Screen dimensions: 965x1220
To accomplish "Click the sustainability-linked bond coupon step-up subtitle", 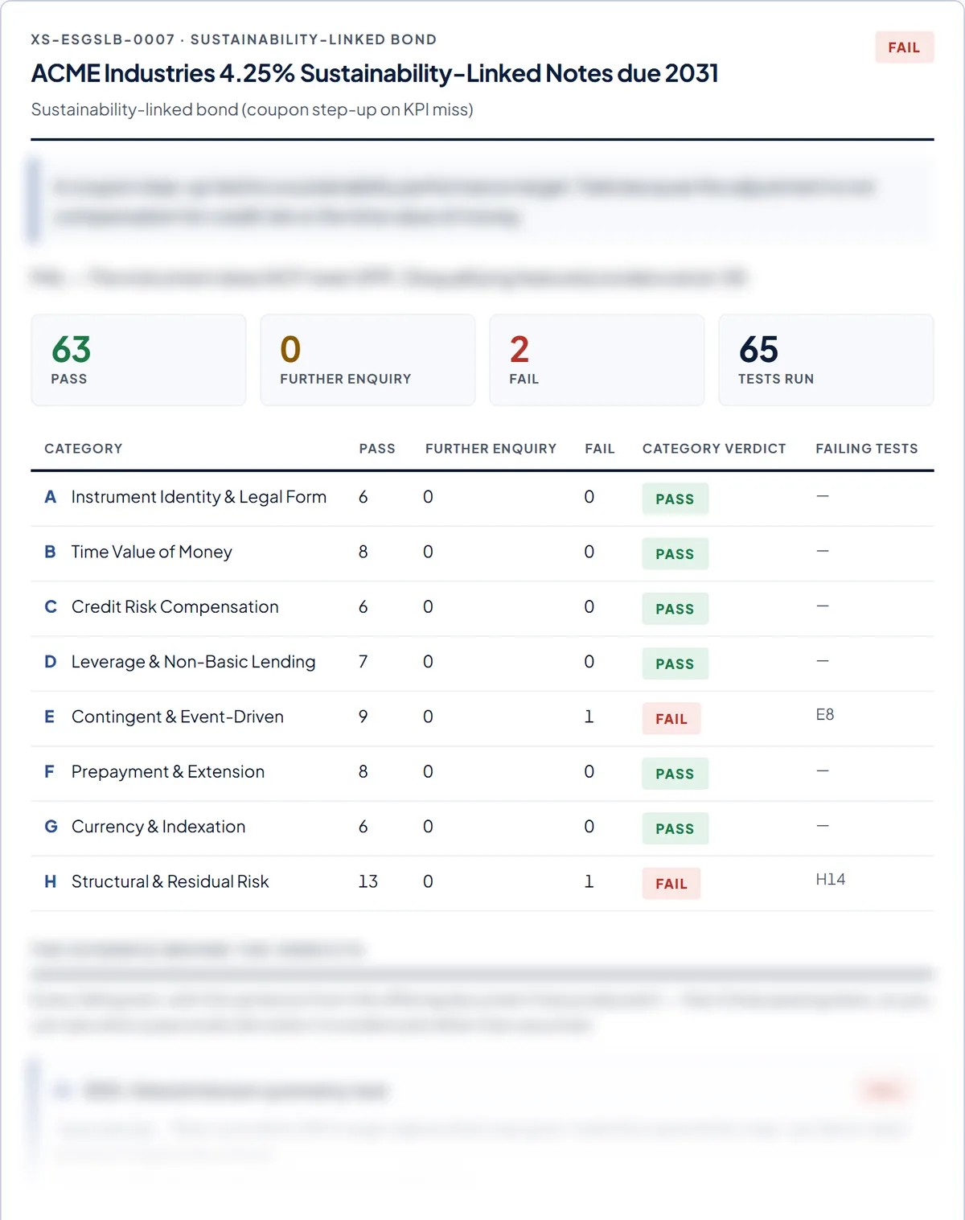I will (252, 109).
